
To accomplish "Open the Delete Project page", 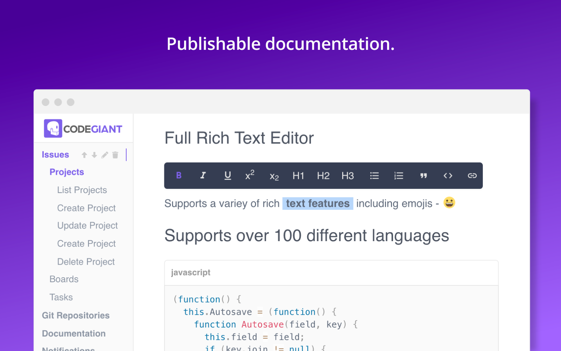I will [x=86, y=261].
